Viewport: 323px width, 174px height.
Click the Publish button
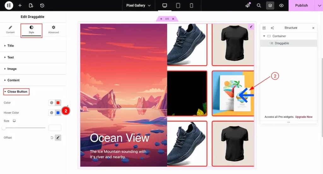(x=301, y=5)
